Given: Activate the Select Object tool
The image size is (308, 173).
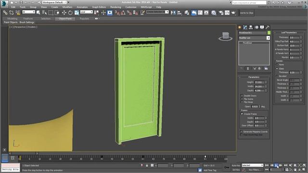Looking at the screenshot, I should point(38,13).
